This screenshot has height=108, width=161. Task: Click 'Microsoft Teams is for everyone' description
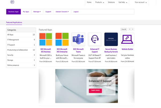point(78,57)
